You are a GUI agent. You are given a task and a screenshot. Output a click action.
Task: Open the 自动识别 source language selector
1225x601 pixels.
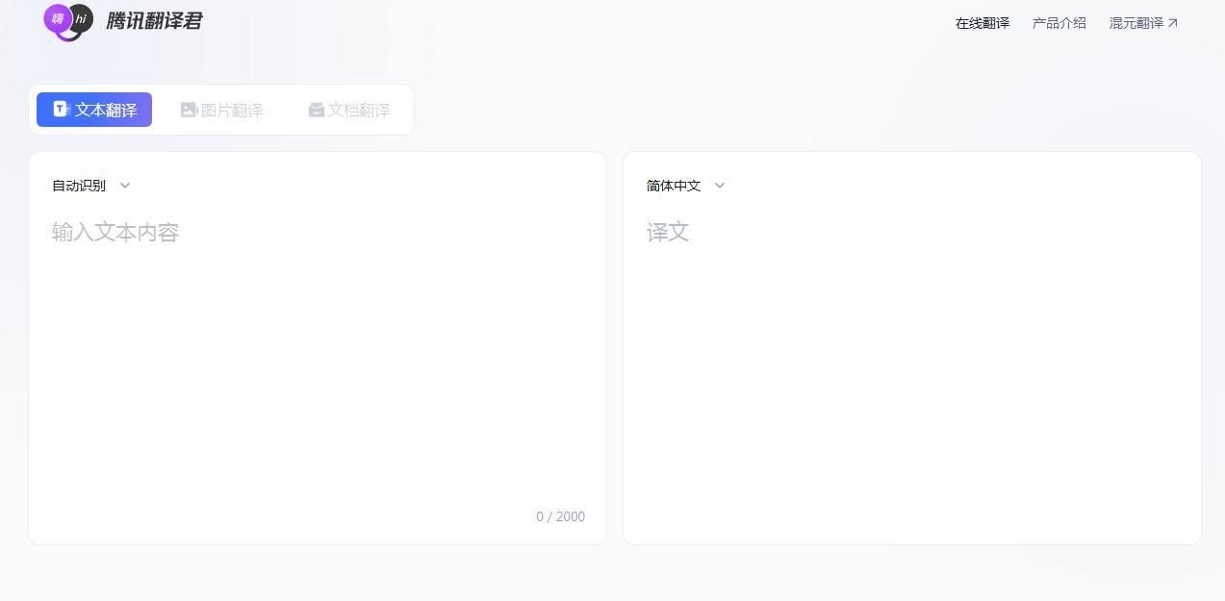[x=91, y=186]
